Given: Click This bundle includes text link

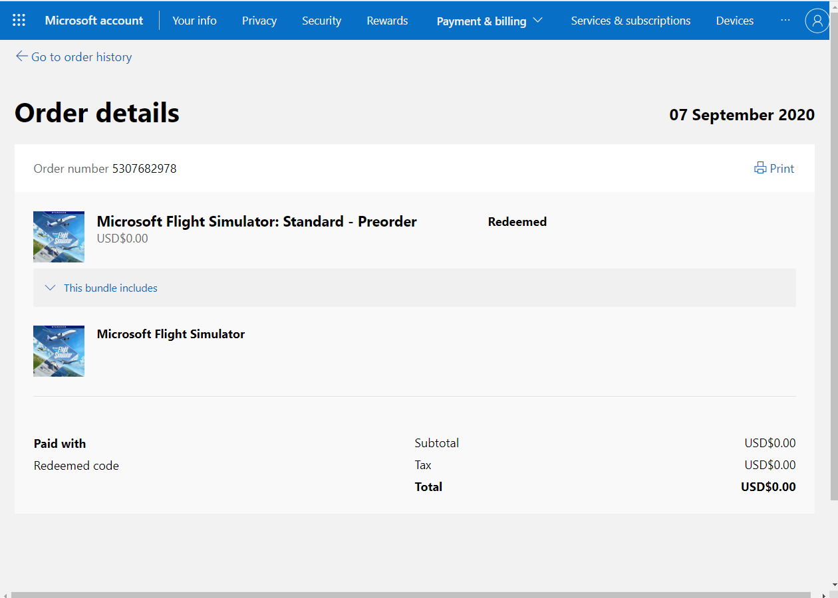Looking at the screenshot, I should click(110, 288).
